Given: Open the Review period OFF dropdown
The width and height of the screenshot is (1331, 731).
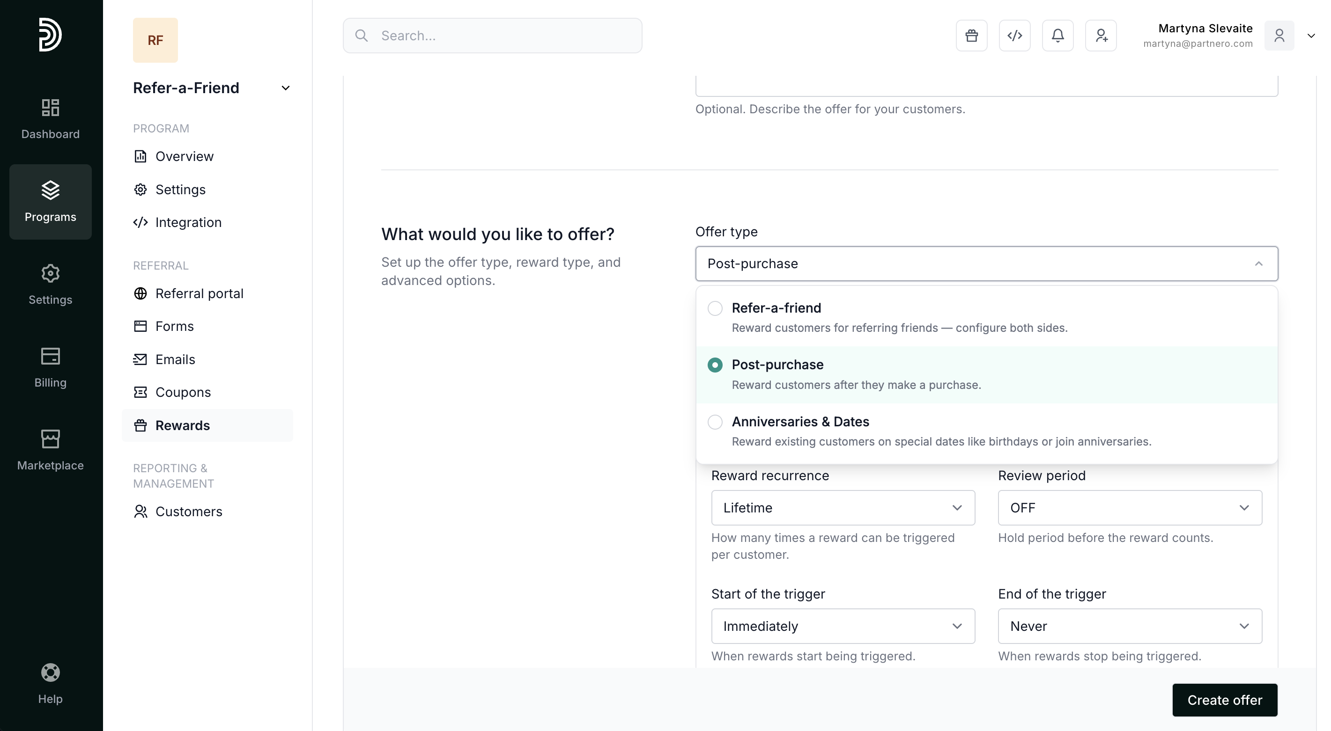Looking at the screenshot, I should (x=1129, y=507).
